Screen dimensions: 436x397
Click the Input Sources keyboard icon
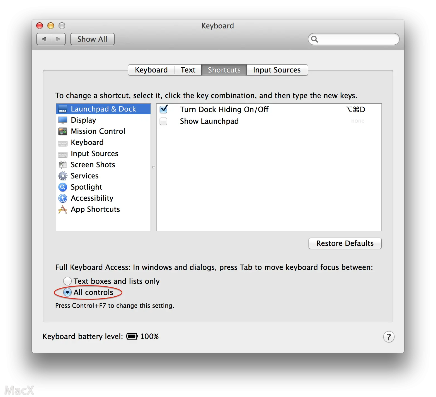pyautogui.click(x=63, y=154)
